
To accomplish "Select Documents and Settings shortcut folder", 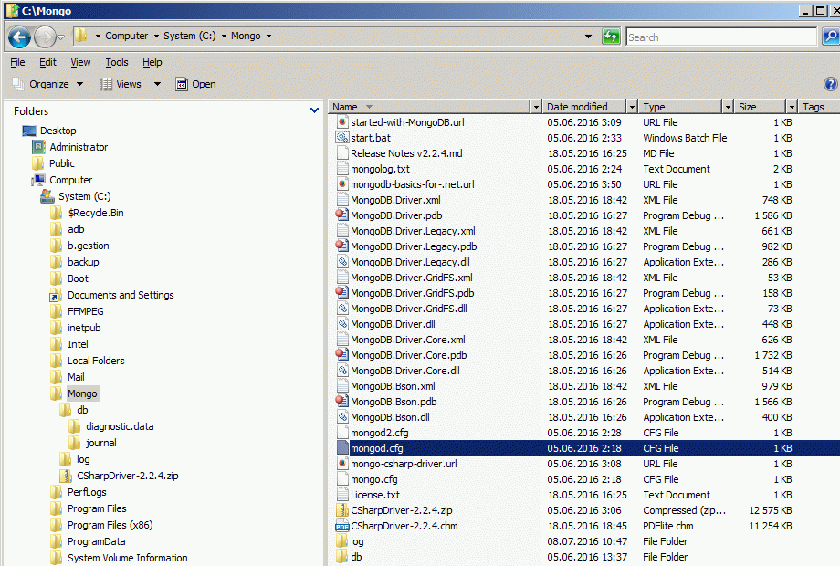I will pos(121,295).
